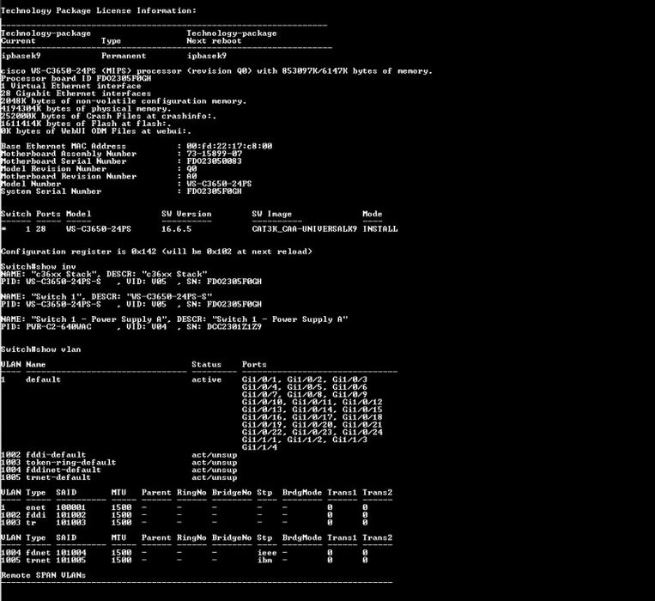
Task: Click port entry Gi1/0/1
Action: (x=259, y=379)
